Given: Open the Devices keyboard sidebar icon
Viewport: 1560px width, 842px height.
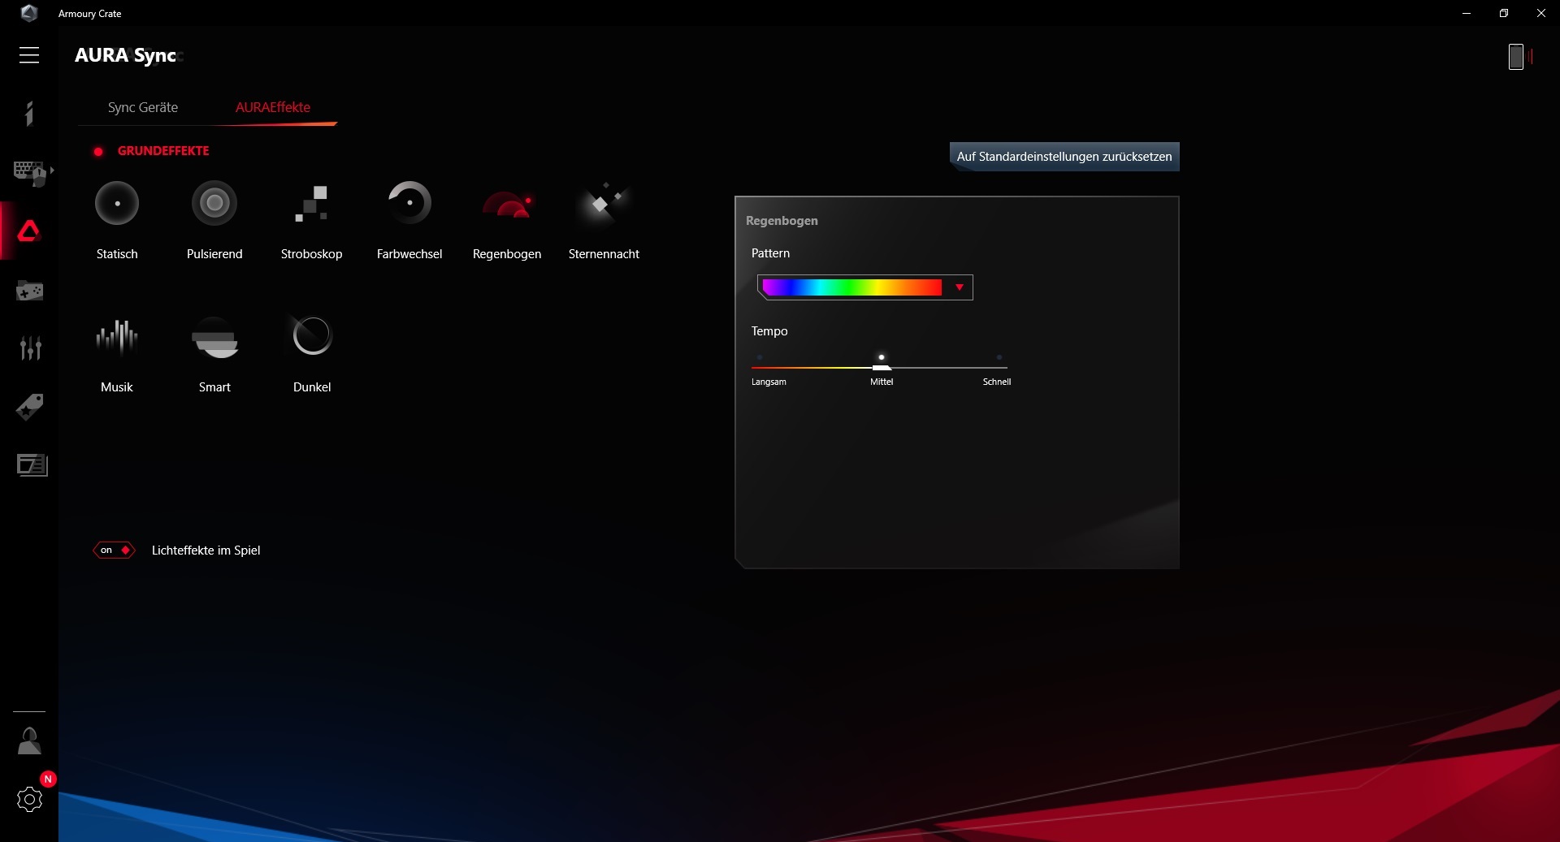Looking at the screenshot, I should coord(29,172).
